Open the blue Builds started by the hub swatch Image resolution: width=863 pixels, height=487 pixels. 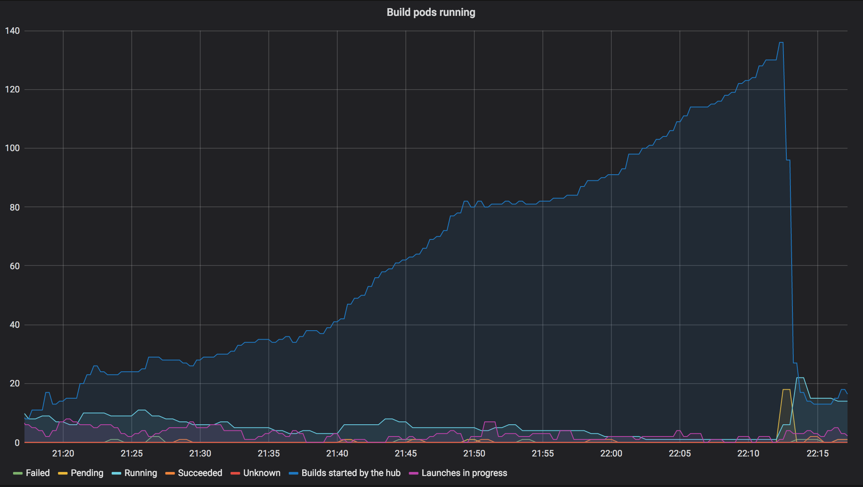(x=293, y=473)
